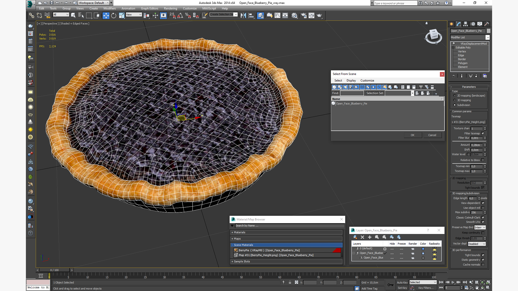Image resolution: width=518 pixels, height=291 pixels.
Task: Open Display menu in Select From Scene
Action: click(x=351, y=81)
